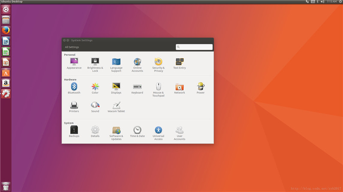This screenshot has width=343, height=192.
Task: Open the system gear menu in top panel
Action: tap(340, 2)
